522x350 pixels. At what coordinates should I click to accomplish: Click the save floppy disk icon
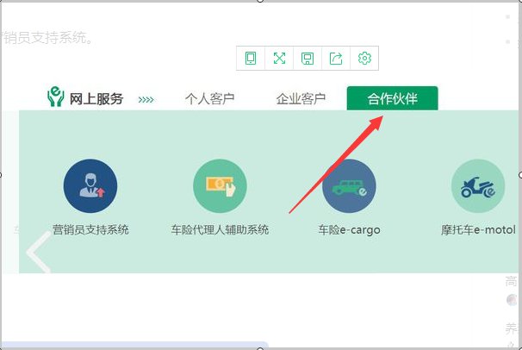pyautogui.click(x=308, y=59)
